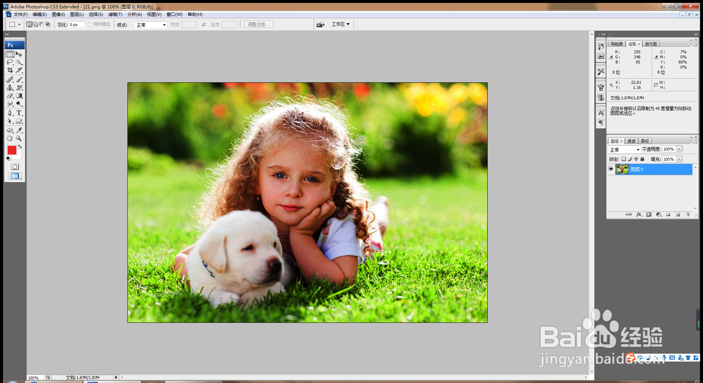Image resolution: width=703 pixels, height=383 pixels.
Task: Open the File (文件) menu
Action: [20, 15]
